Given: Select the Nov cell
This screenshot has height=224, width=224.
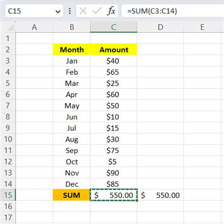Looking at the screenshot, I should (72, 172).
